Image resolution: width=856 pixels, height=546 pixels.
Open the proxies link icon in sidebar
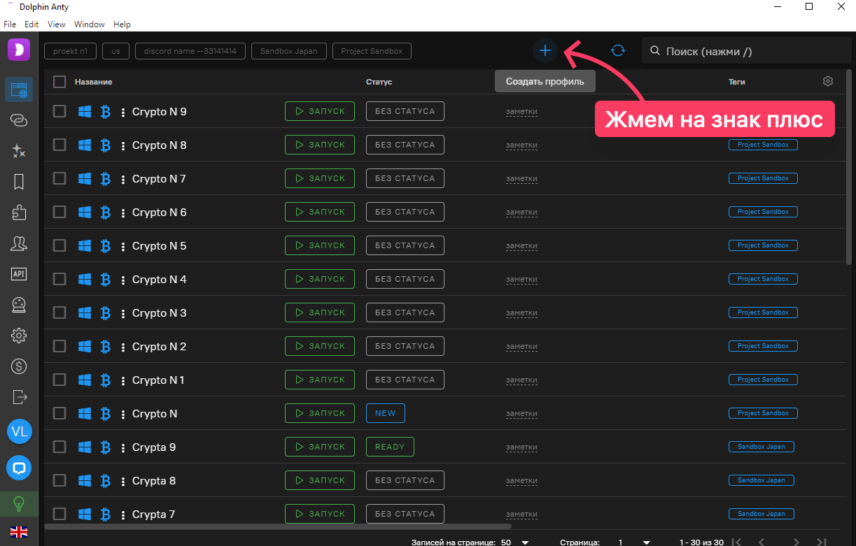click(19, 120)
